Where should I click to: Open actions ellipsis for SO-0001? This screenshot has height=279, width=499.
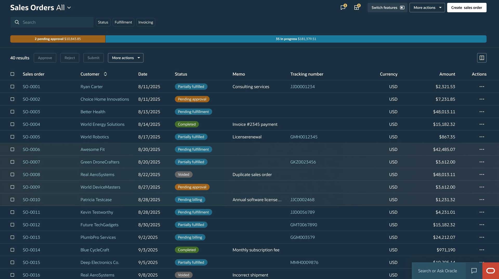click(x=482, y=87)
